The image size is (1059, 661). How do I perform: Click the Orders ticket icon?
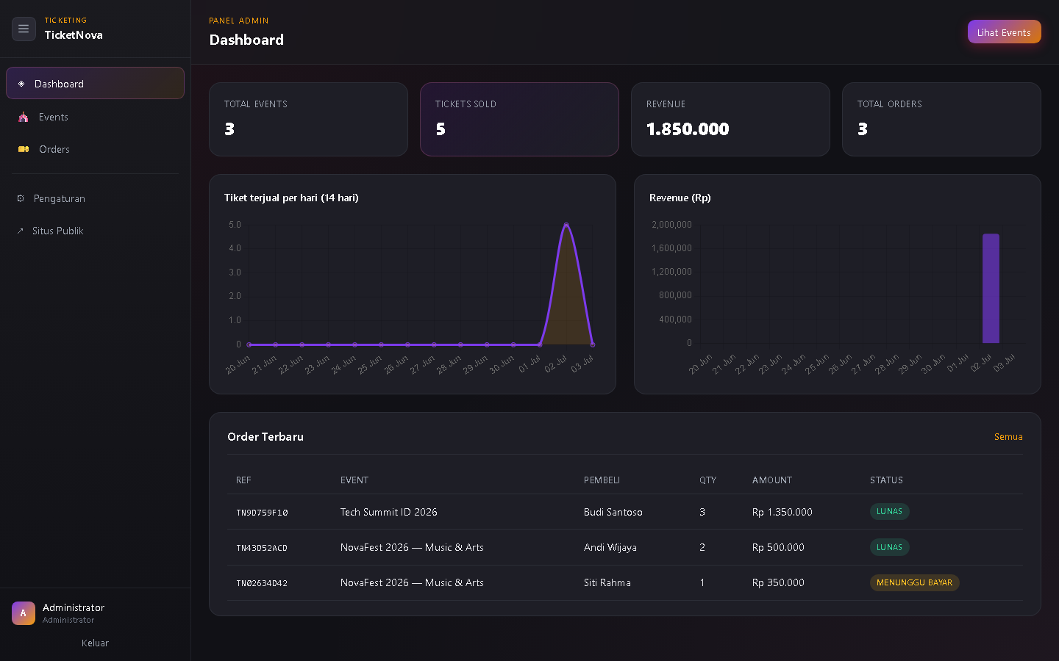pyautogui.click(x=24, y=149)
